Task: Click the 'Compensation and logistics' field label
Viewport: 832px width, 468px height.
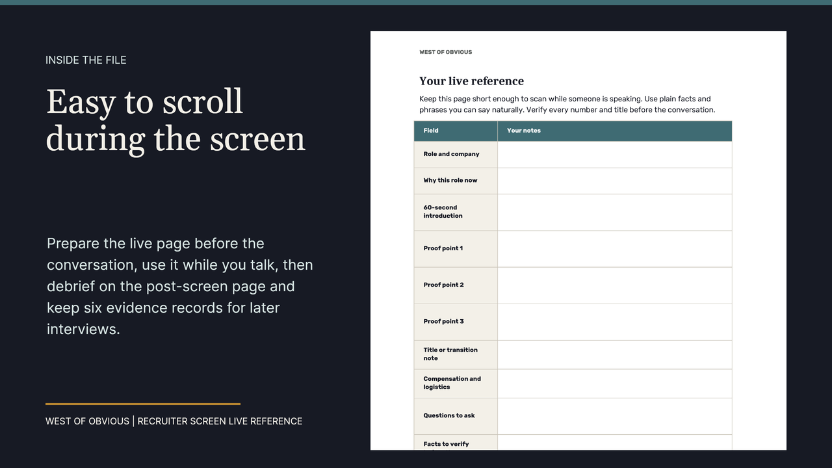Action: [452, 383]
